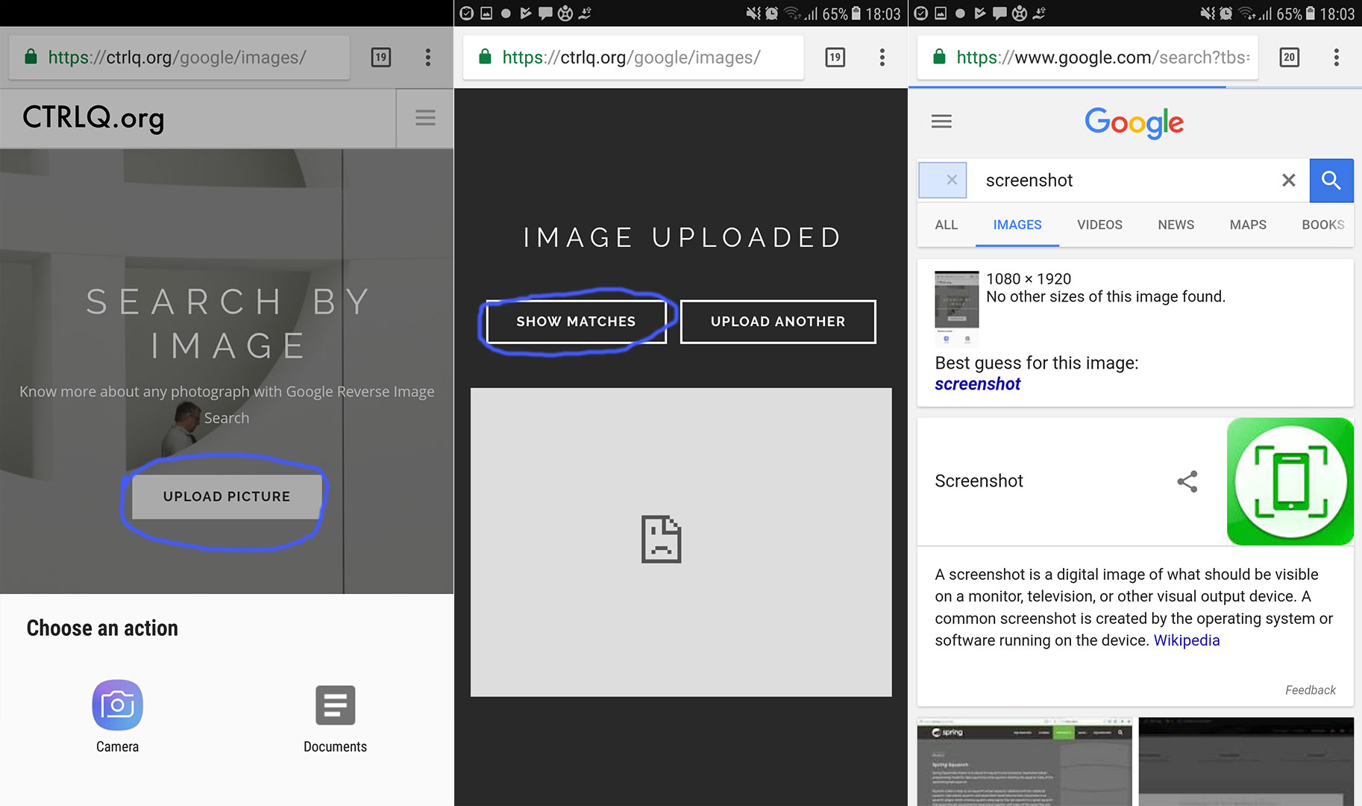Open Chrome three-dot menu on Google results page
Viewport: 1362px width, 806px height.
click(x=1336, y=57)
